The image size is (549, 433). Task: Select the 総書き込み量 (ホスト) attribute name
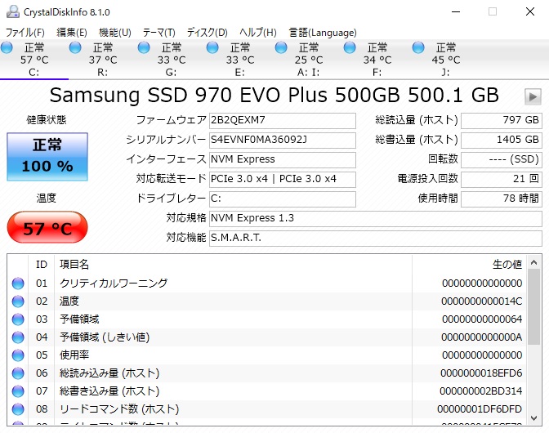(x=109, y=391)
